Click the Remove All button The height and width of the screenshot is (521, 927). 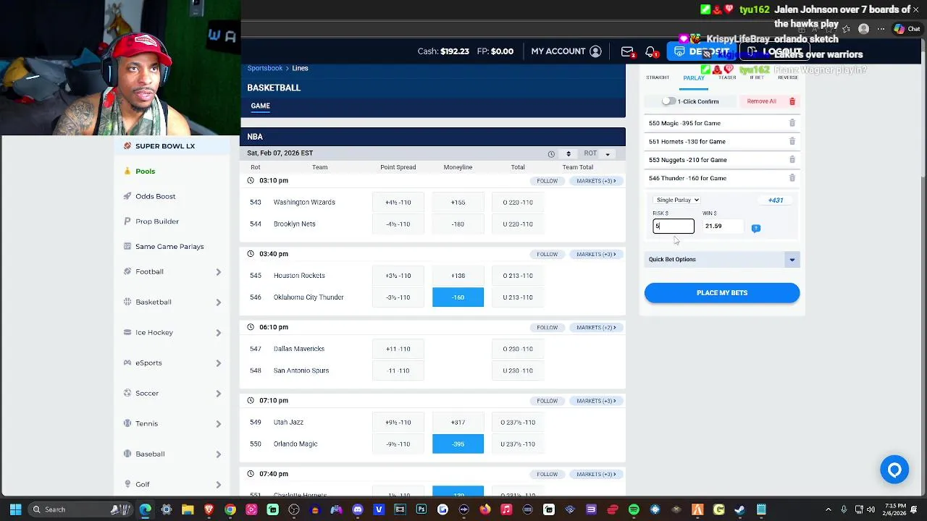771,101
